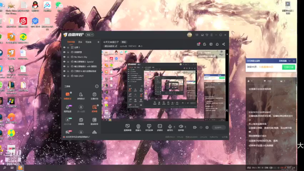The height and width of the screenshot is (171, 304).
Task: Expand microphone options arrow
Action: coord(174,127)
